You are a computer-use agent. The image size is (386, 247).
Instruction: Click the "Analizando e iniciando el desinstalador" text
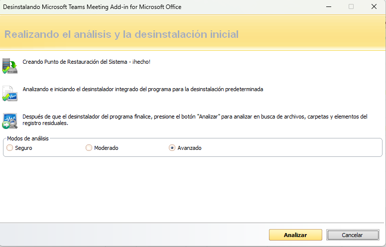[142, 90]
